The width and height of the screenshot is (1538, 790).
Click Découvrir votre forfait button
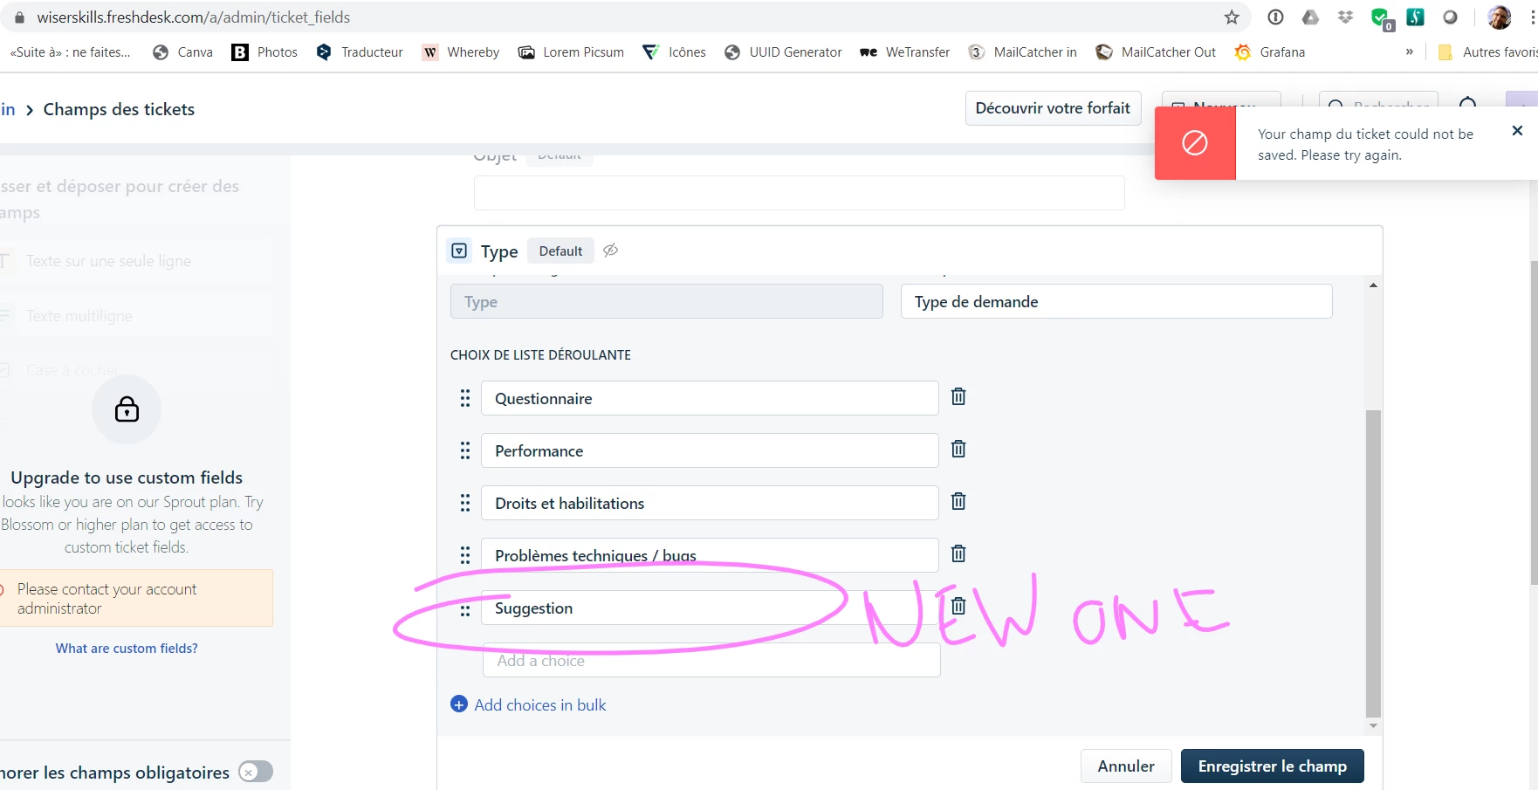click(x=1053, y=108)
